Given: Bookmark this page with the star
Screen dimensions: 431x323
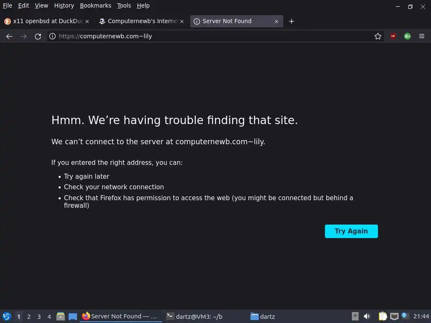Looking at the screenshot, I should 378,36.
